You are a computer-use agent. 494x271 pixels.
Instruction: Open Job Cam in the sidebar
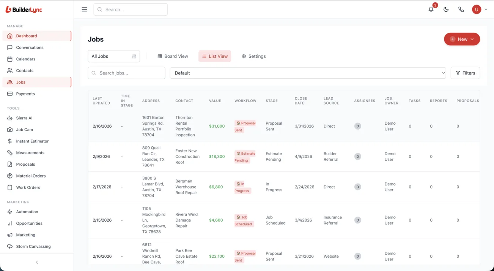[24, 130]
